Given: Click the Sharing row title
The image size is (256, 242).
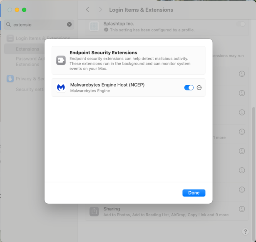Looking at the screenshot, I should click(112, 209).
